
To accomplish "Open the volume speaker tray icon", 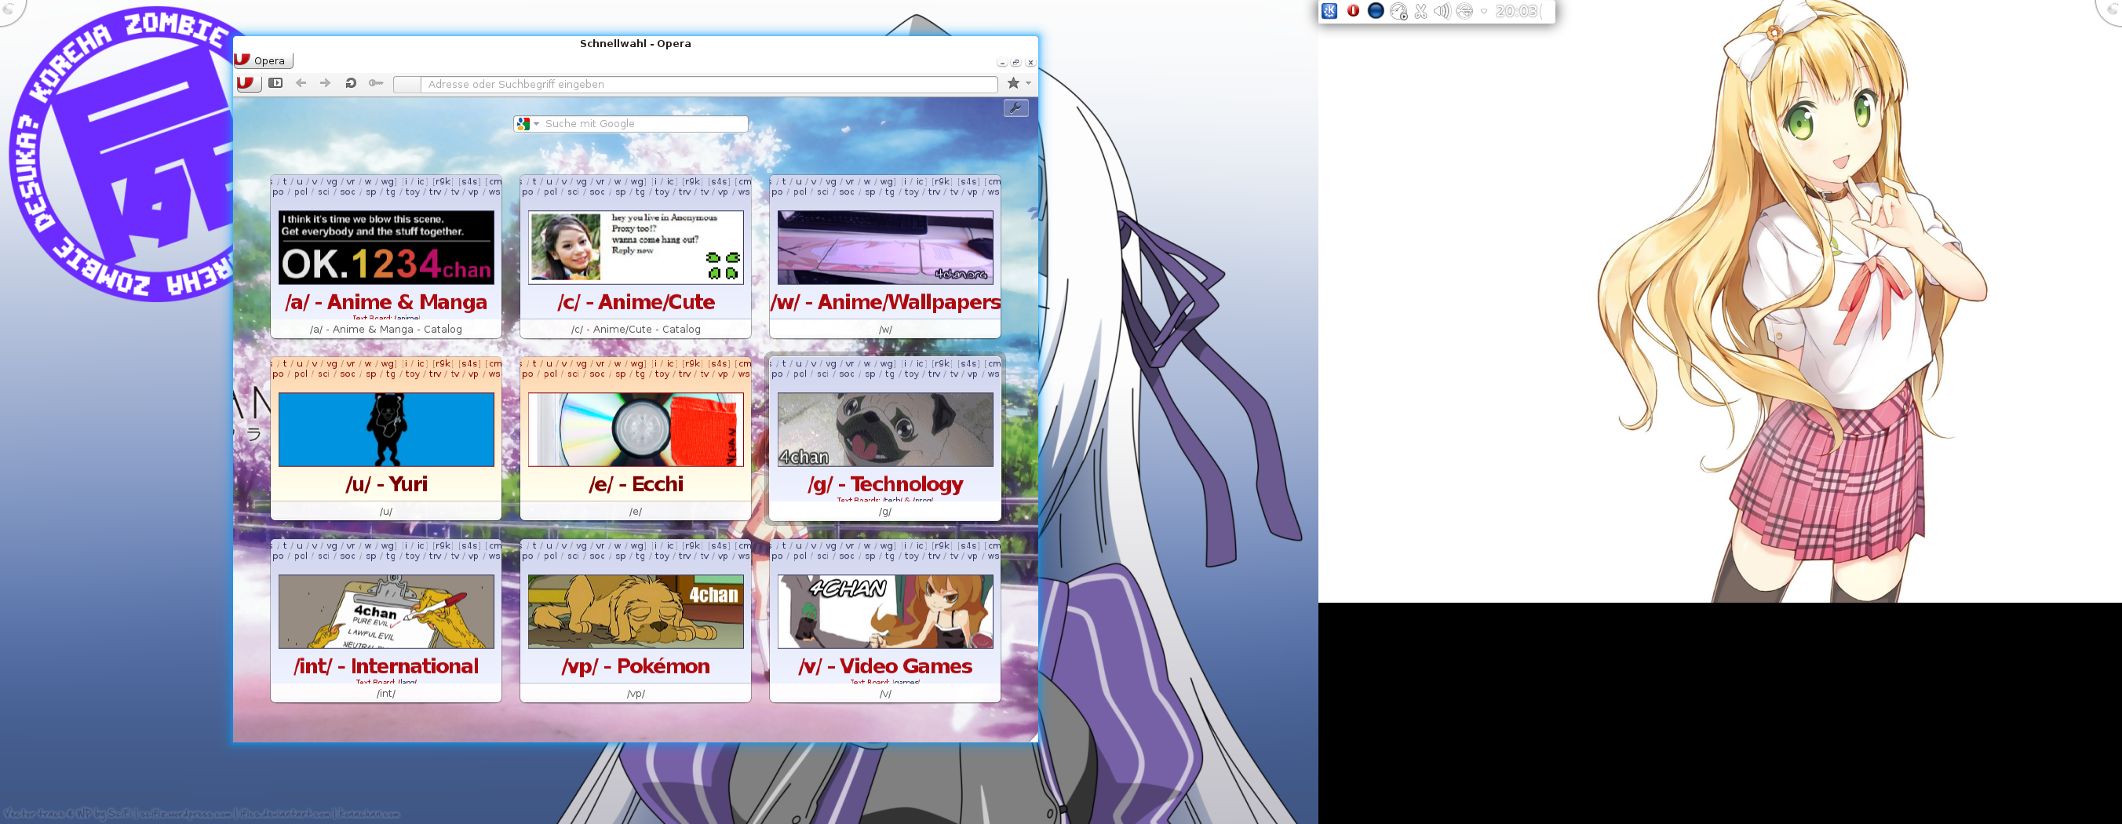I will 1442,11.
